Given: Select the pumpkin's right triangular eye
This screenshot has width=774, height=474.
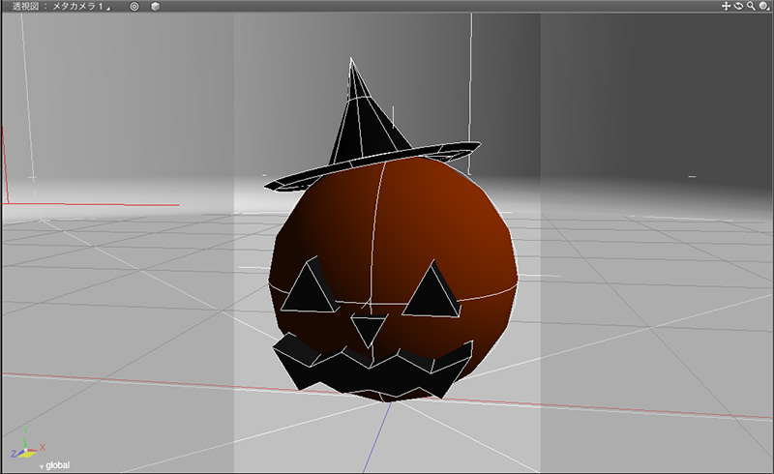Looking at the screenshot, I should [x=432, y=293].
